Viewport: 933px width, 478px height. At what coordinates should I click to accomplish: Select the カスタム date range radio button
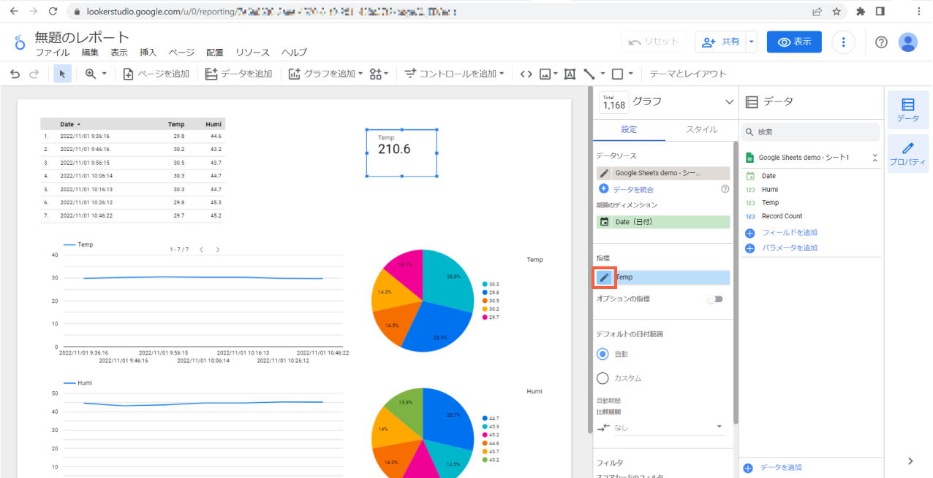[x=603, y=378]
